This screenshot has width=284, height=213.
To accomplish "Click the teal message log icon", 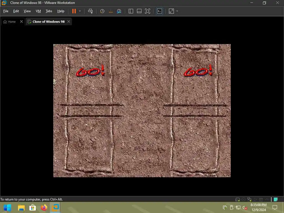I will [x=276, y=199].
